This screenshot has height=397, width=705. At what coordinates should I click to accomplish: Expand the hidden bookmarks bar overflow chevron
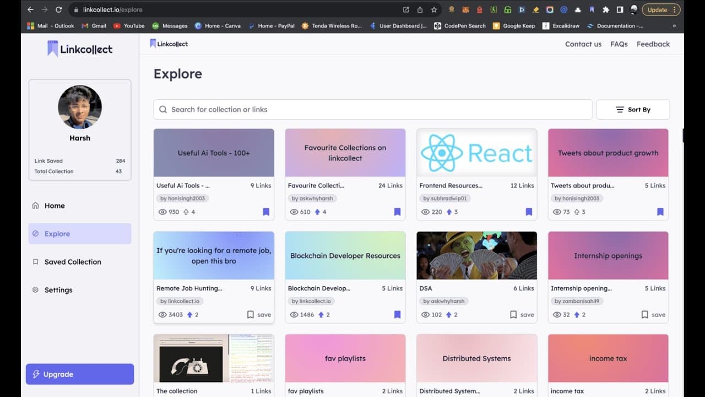coord(674,26)
